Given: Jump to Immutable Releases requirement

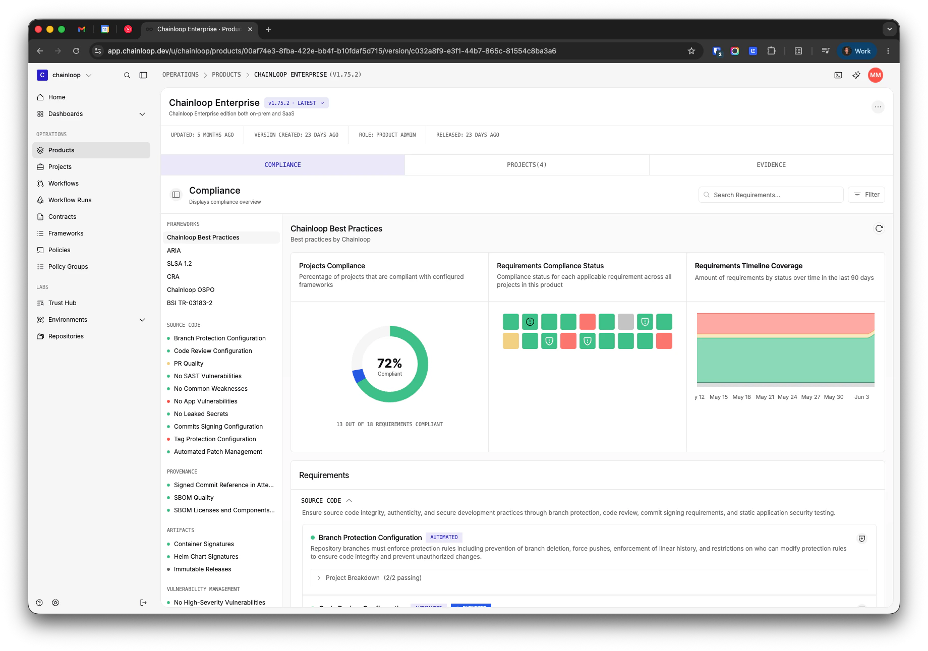Looking at the screenshot, I should coord(202,569).
